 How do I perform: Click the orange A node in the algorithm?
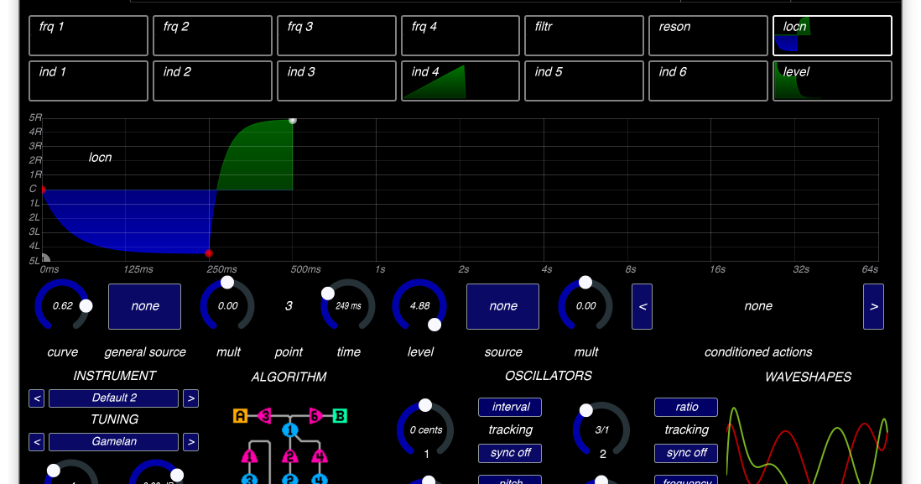[241, 415]
